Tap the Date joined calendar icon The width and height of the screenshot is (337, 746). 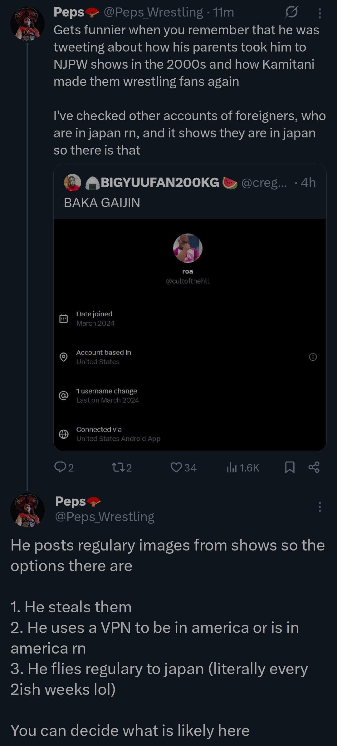pos(64,319)
